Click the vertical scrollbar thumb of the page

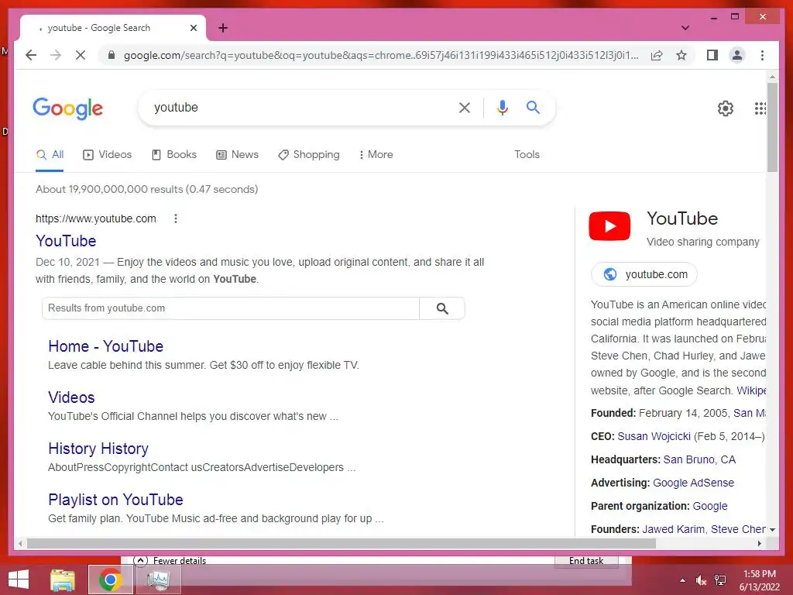click(772, 128)
